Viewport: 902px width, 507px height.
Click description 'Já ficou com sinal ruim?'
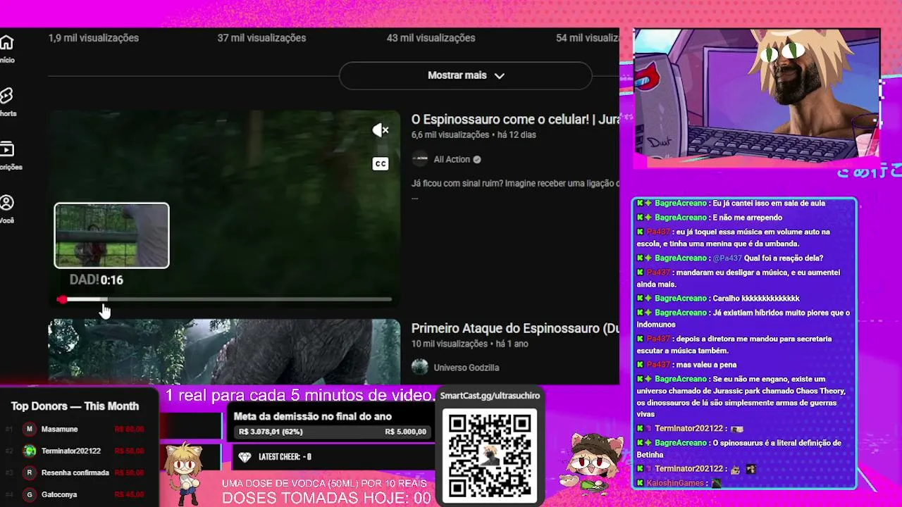515,184
